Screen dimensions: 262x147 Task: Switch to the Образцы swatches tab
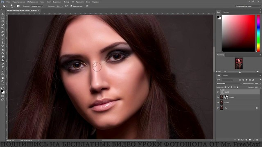(226, 12)
